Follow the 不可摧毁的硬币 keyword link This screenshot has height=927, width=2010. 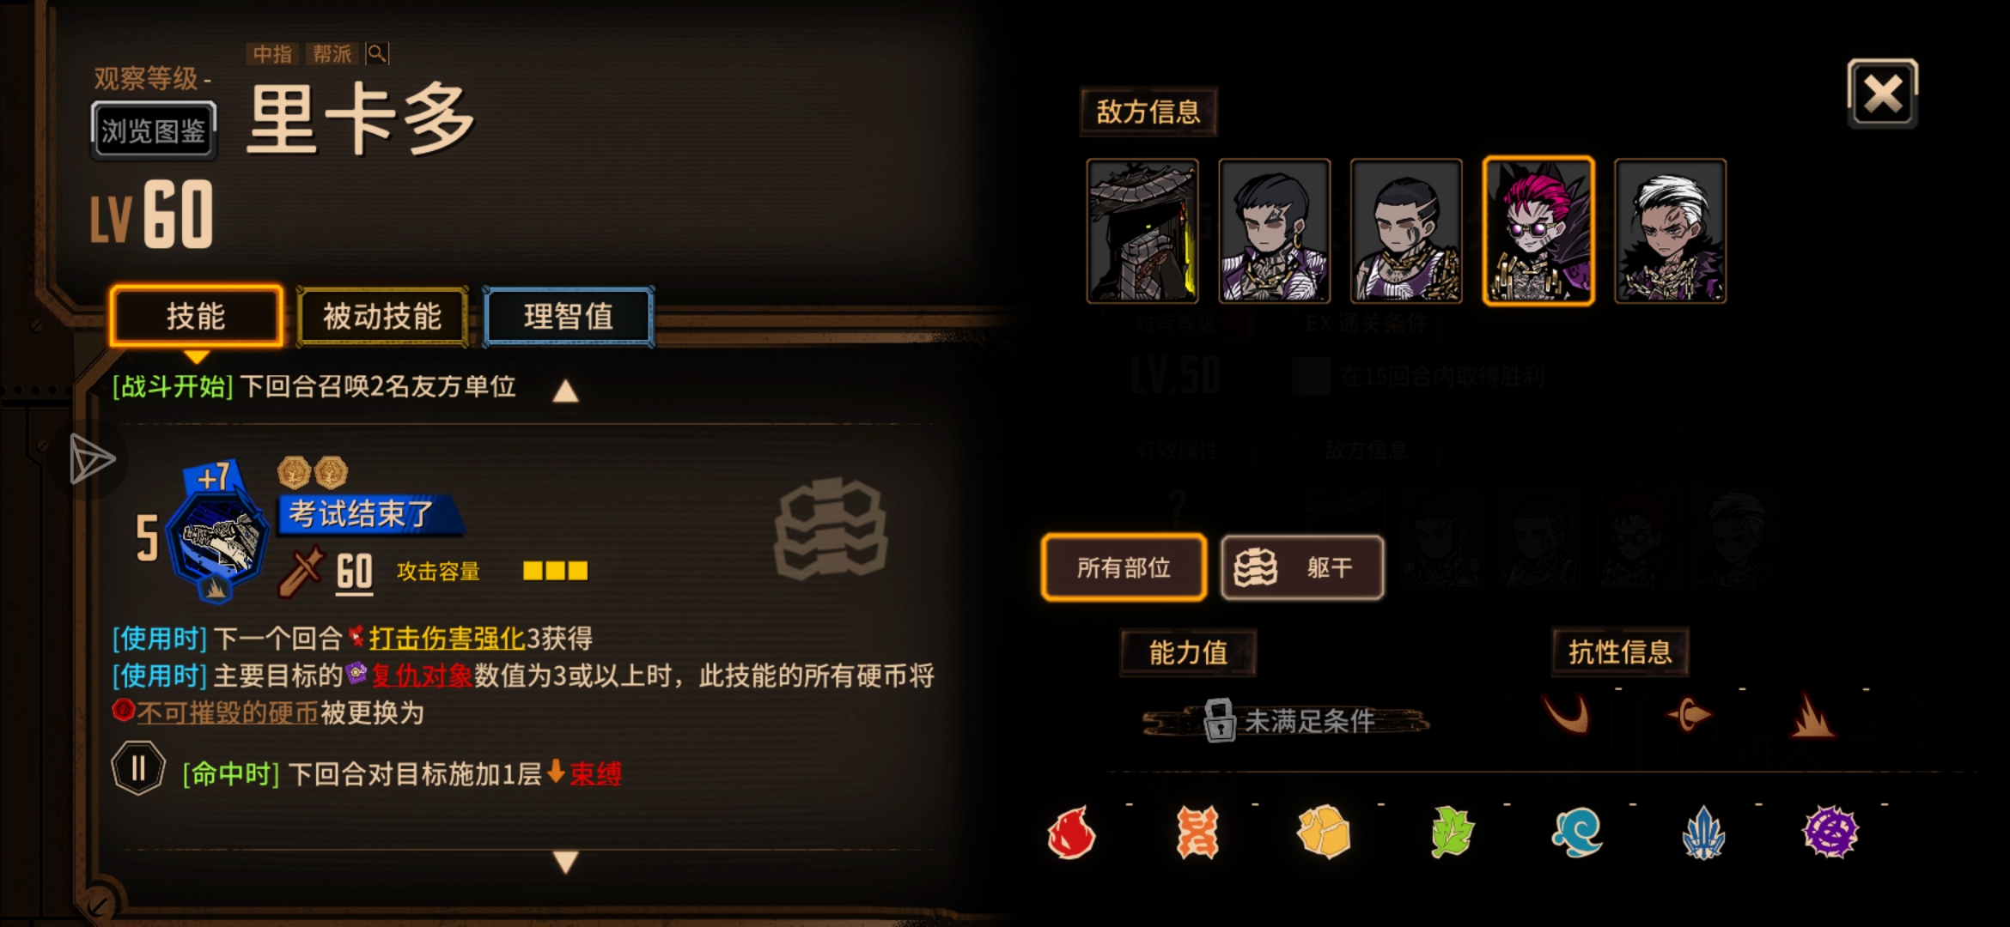pos(228,713)
